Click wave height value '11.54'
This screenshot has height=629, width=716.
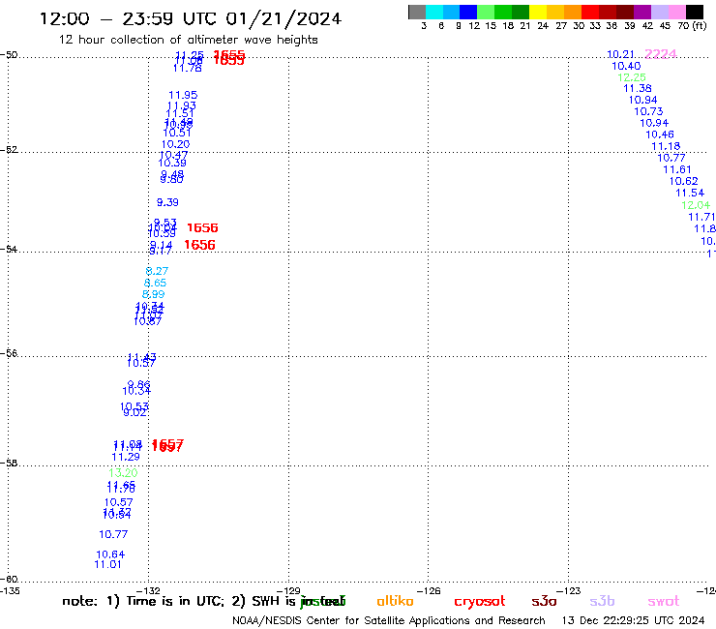(690, 193)
